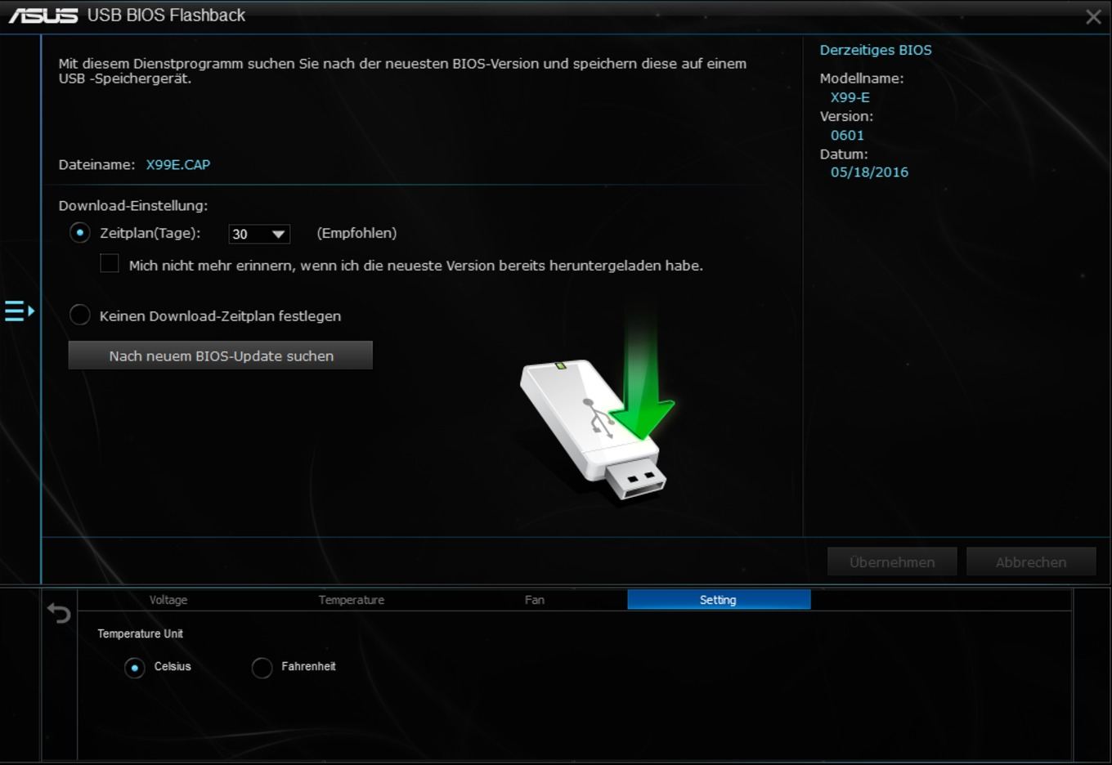Select Keinen Download-Zeitplan festlegen option
Viewport: 1112px width, 765px height.
pyautogui.click(x=79, y=315)
